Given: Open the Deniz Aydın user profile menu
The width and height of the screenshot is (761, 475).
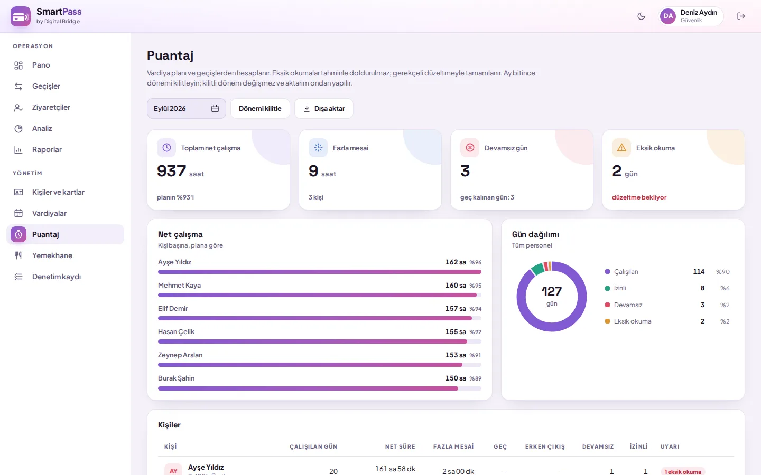Looking at the screenshot, I should [691, 16].
